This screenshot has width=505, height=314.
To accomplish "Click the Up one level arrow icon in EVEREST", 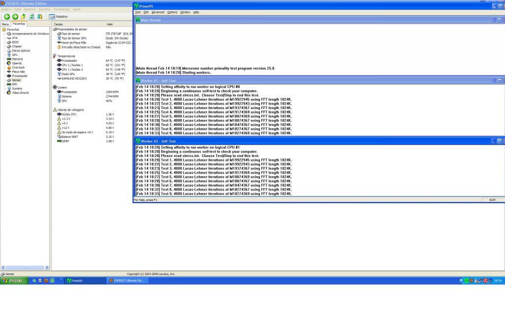I will pos(23,16).
